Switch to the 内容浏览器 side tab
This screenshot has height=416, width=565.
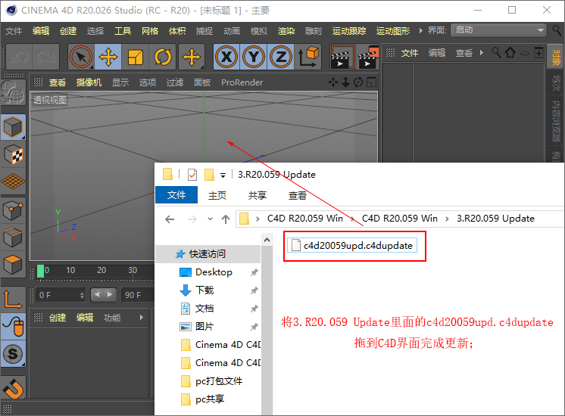[556, 121]
